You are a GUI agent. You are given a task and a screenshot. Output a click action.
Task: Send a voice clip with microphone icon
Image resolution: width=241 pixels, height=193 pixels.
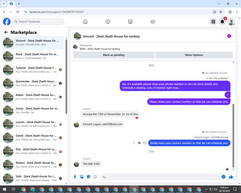(x=75, y=177)
